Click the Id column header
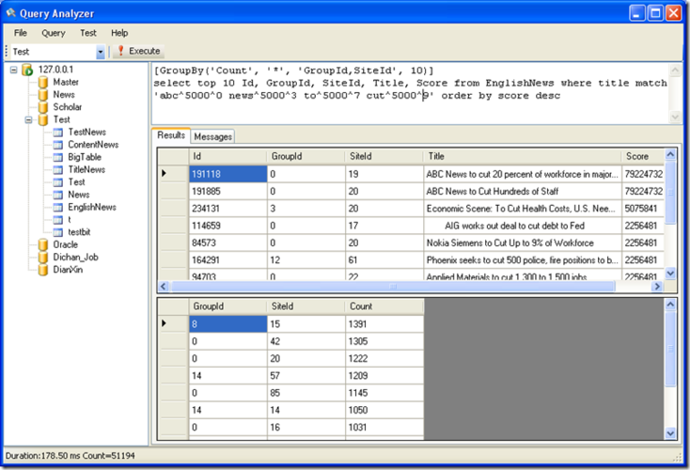The image size is (690, 470). tap(227, 156)
